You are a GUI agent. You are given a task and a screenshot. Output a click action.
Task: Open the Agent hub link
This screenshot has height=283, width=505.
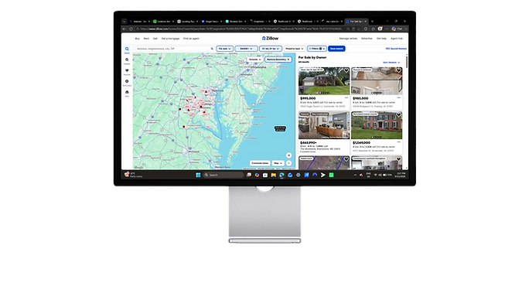pyautogui.click(x=397, y=39)
